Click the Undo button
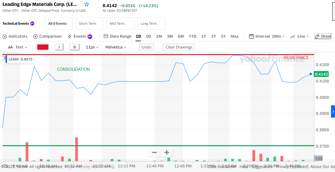 point(146,47)
